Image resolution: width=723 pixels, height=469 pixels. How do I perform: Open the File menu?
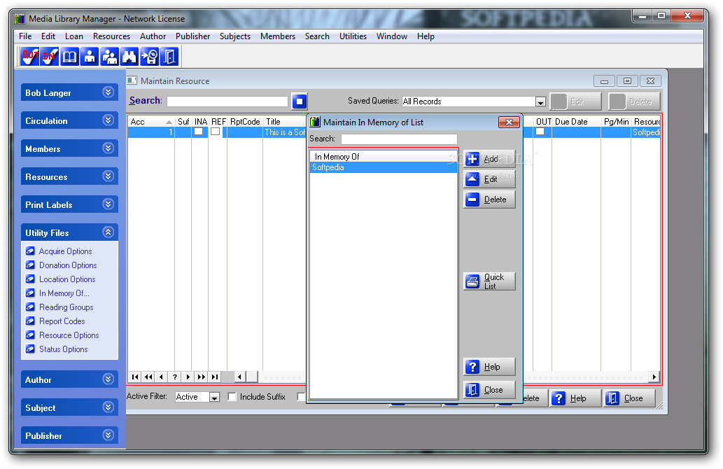25,36
